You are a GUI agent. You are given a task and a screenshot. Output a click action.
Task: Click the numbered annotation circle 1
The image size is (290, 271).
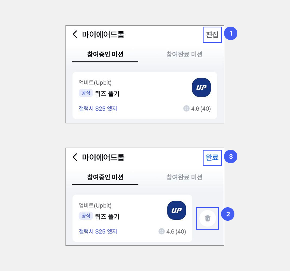click(x=231, y=34)
